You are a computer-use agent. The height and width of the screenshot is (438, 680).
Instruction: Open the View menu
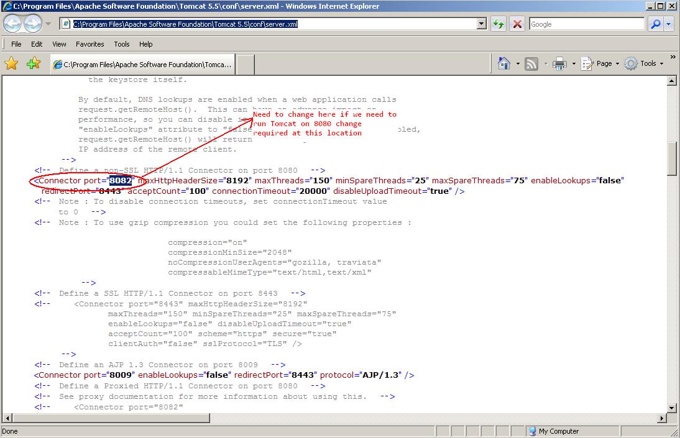(59, 44)
